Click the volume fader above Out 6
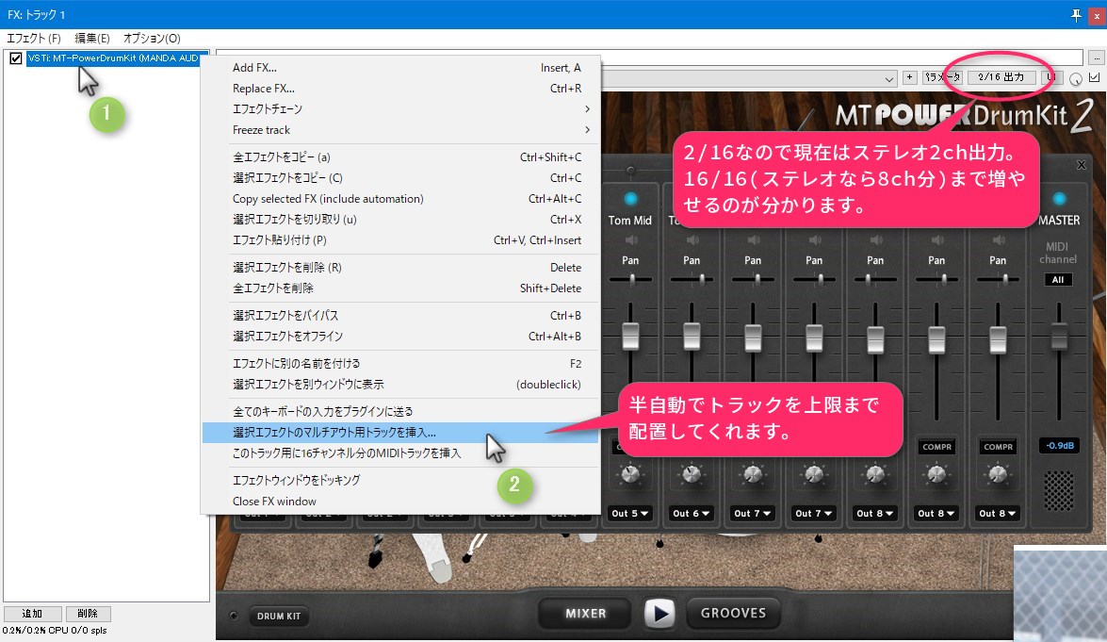The height and width of the screenshot is (642, 1107). point(692,337)
